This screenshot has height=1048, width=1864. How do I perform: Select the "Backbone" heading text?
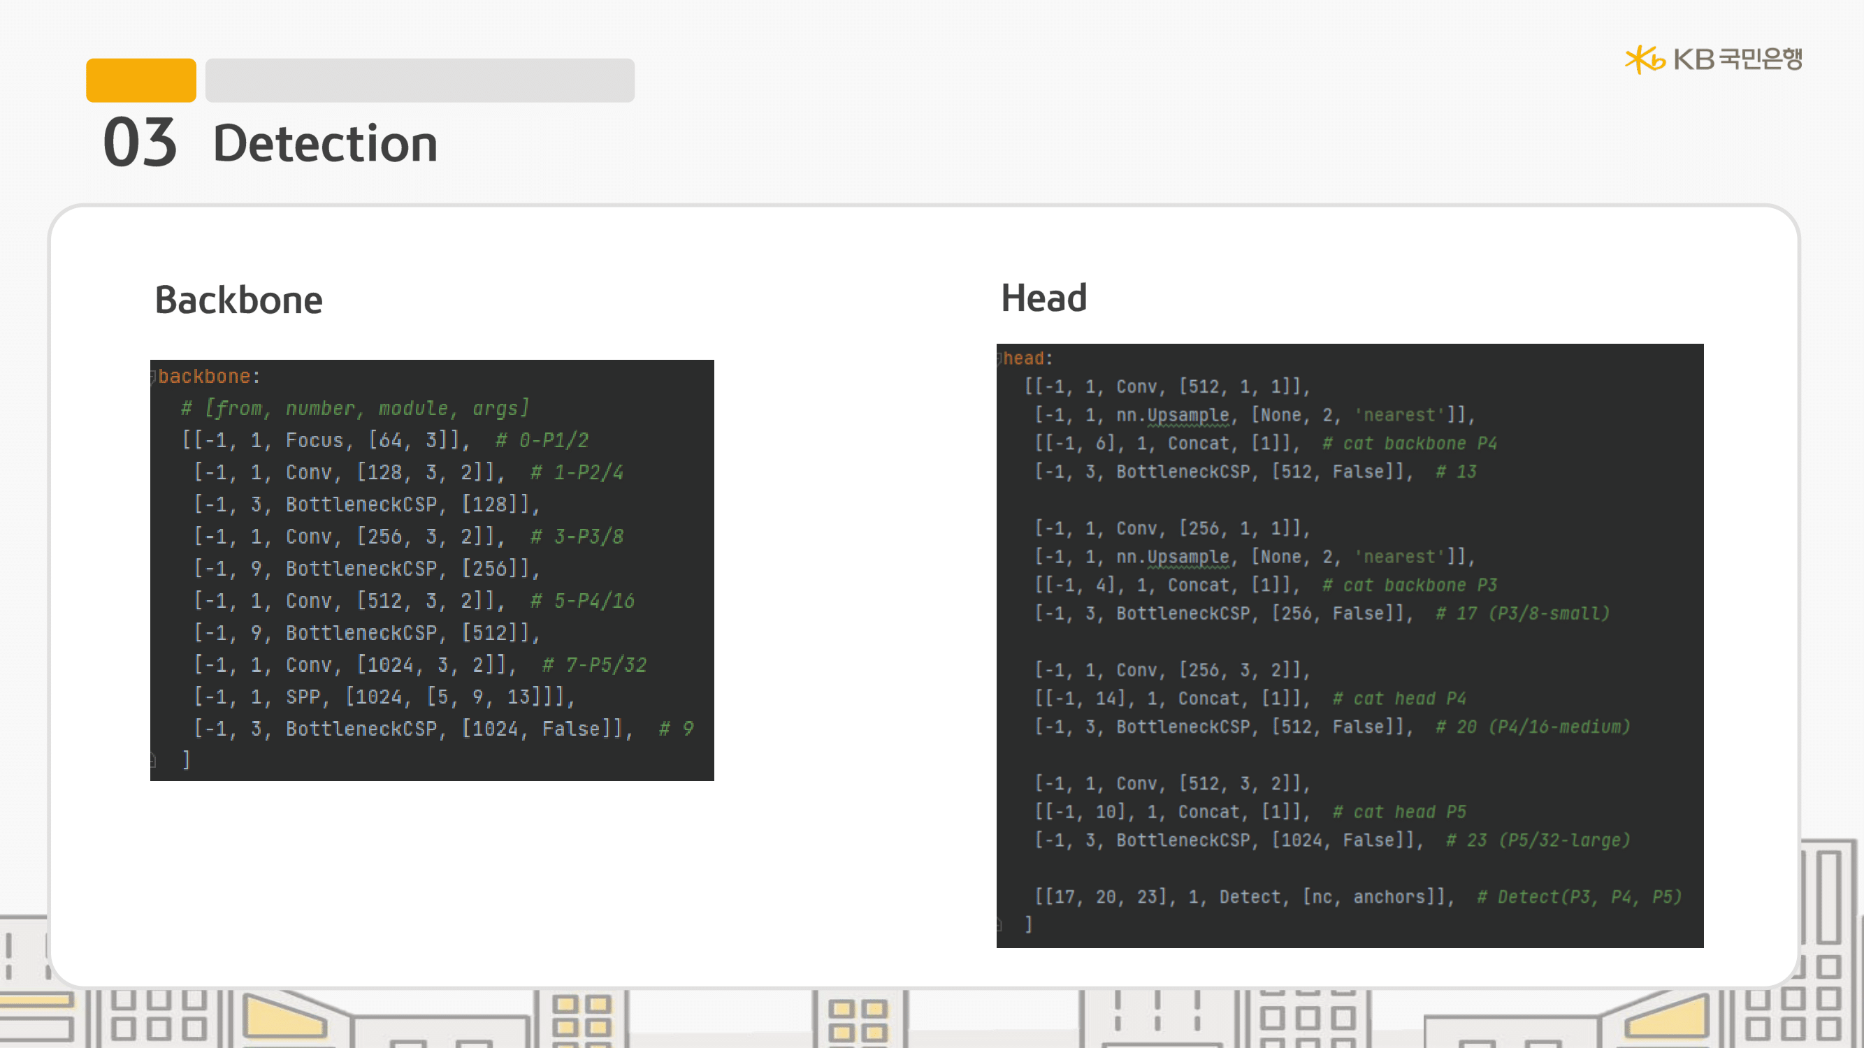239,300
